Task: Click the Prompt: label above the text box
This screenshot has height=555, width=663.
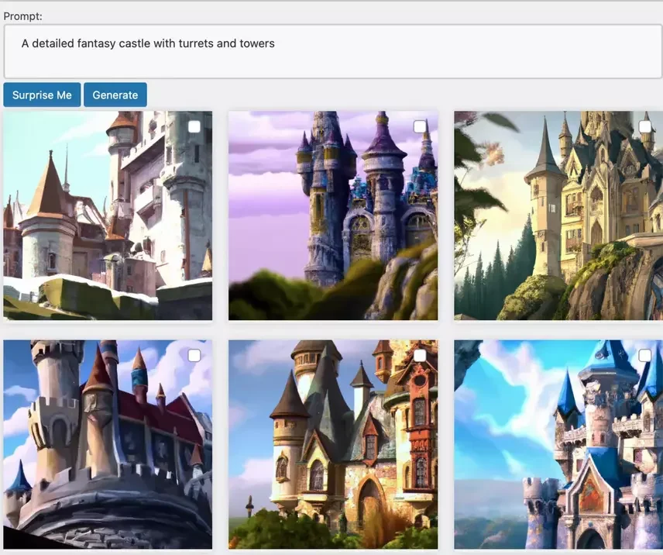Action: 22,16
